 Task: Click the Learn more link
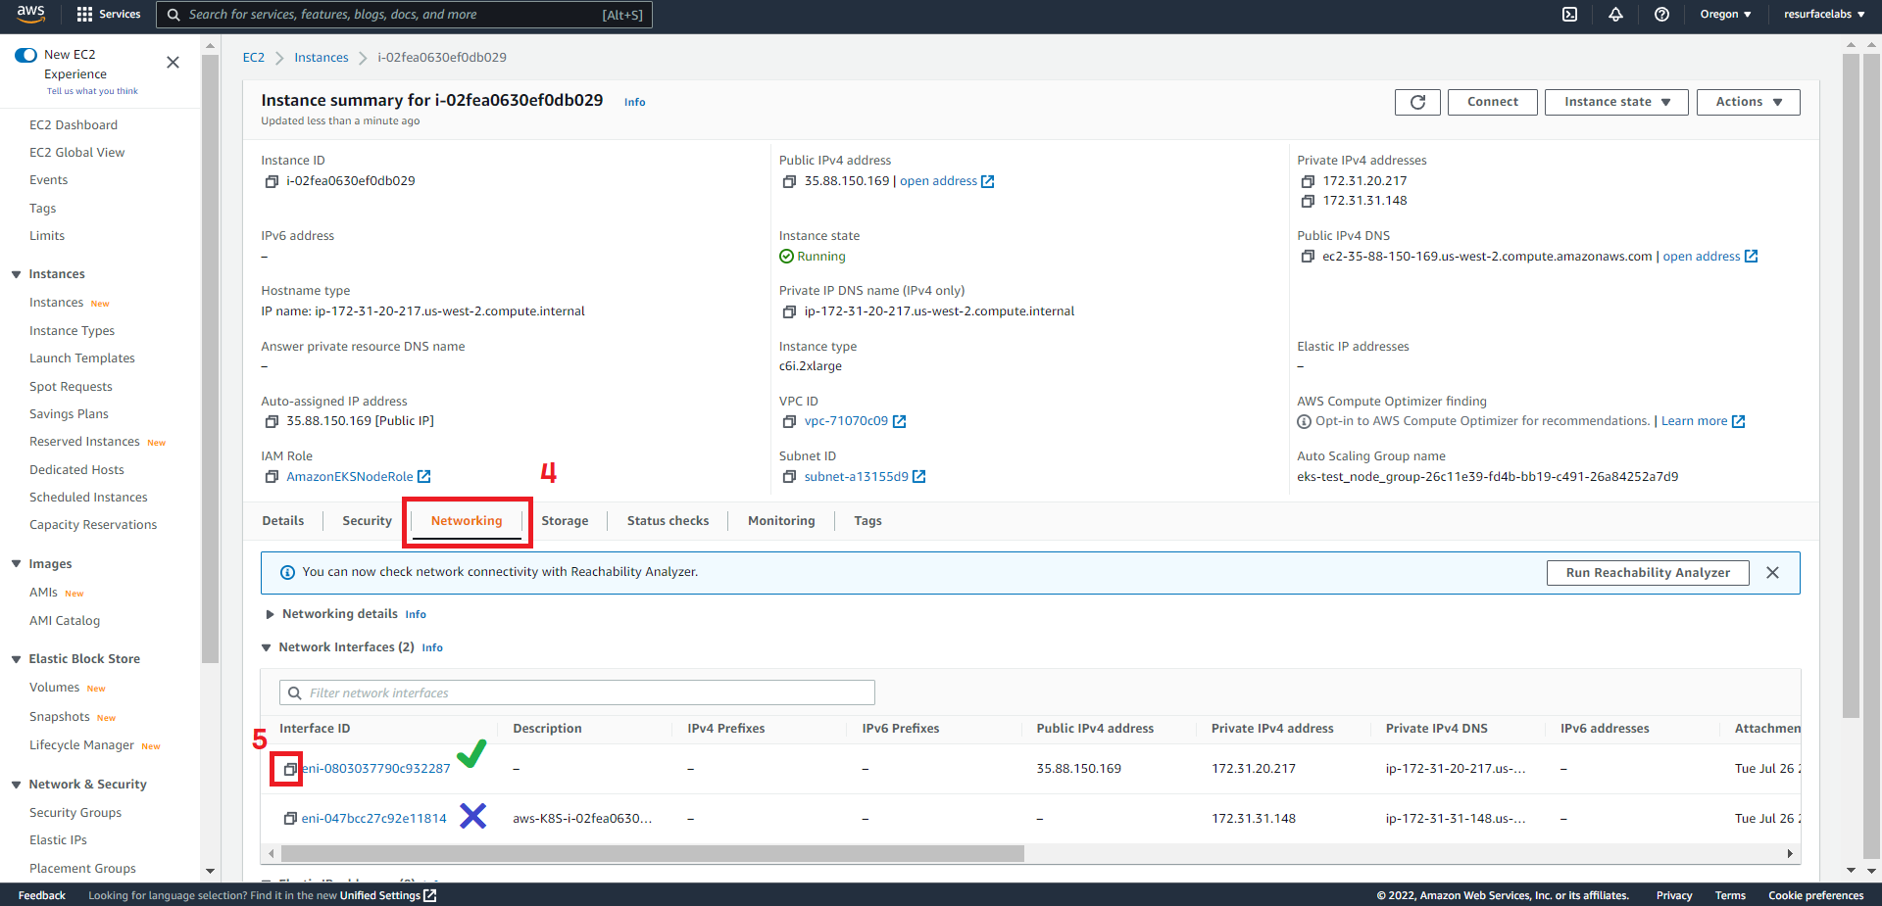[x=1703, y=421]
